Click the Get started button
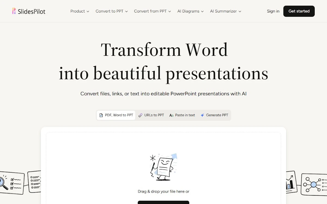 coord(299,11)
